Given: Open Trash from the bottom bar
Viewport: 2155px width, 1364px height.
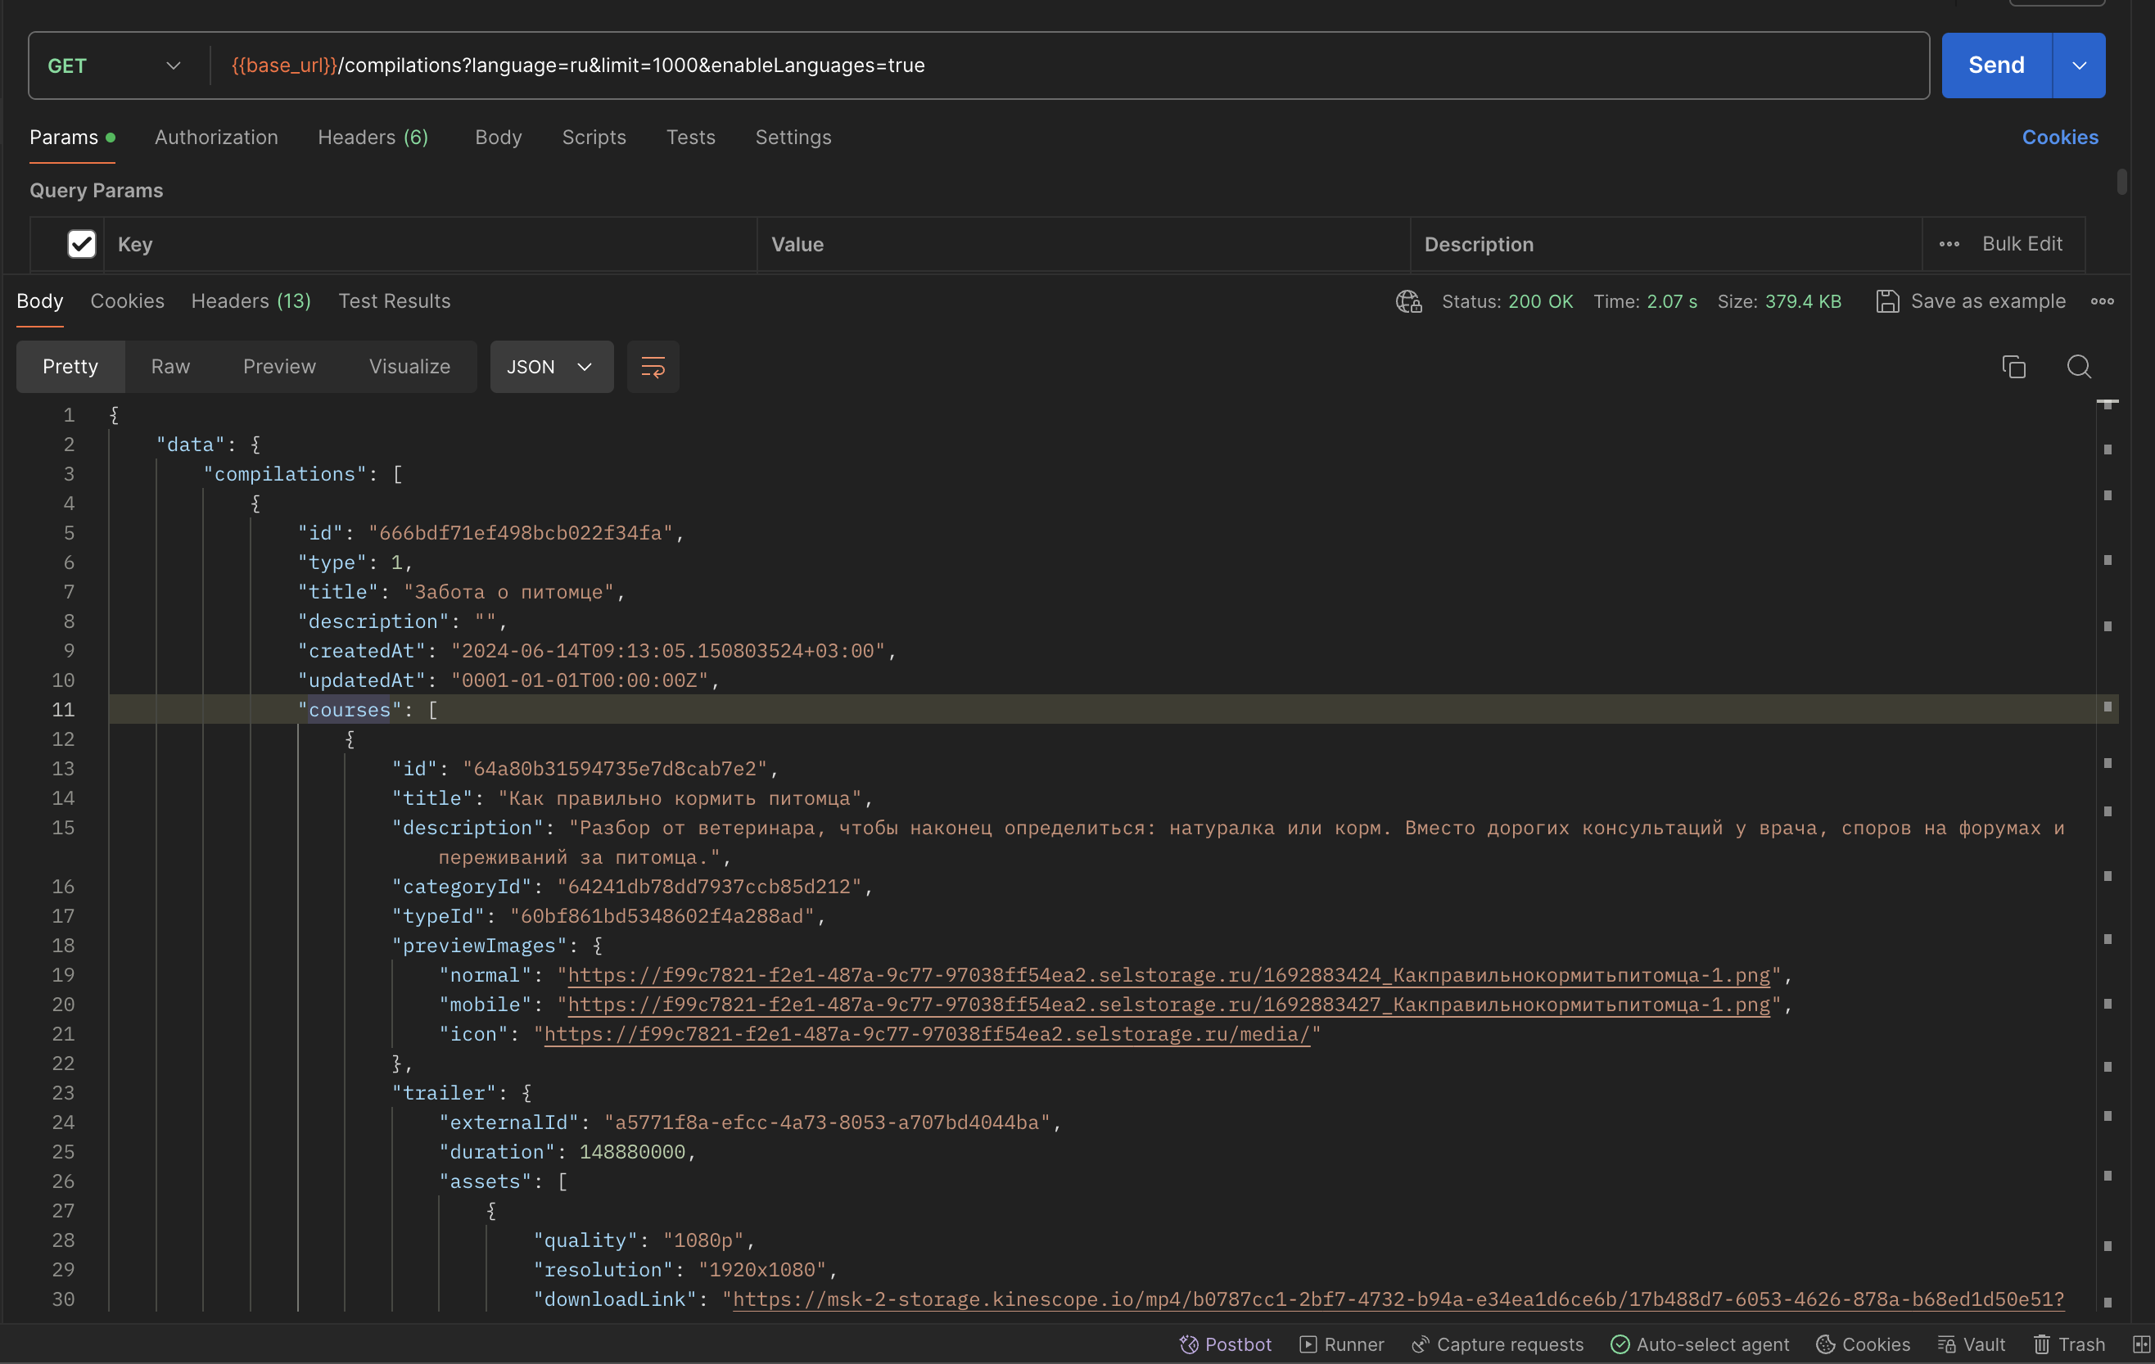Looking at the screenshot, I should pyautogui.click(x=2069, y=1344).
